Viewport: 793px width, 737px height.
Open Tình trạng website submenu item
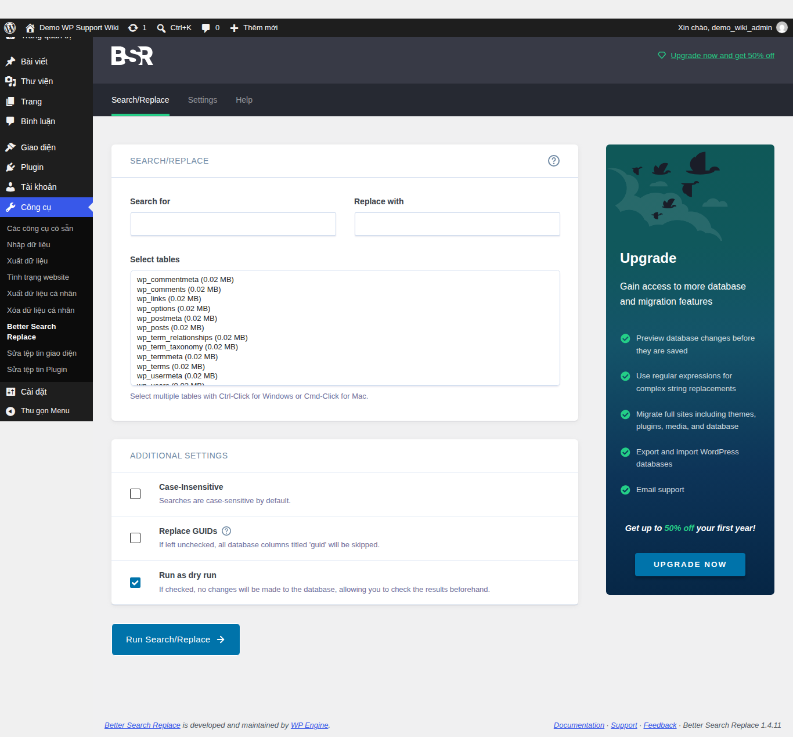click(38, 277)
